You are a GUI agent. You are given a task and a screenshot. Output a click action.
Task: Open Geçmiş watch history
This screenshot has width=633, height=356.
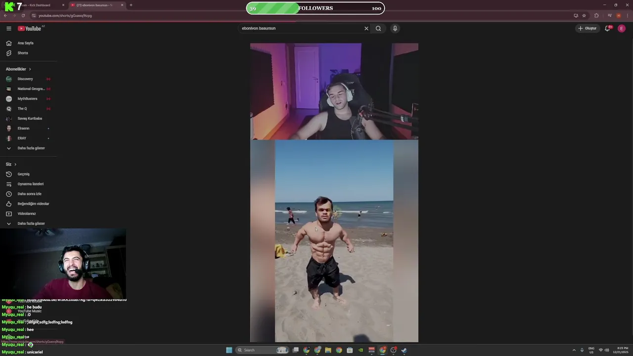click(23, 174)
